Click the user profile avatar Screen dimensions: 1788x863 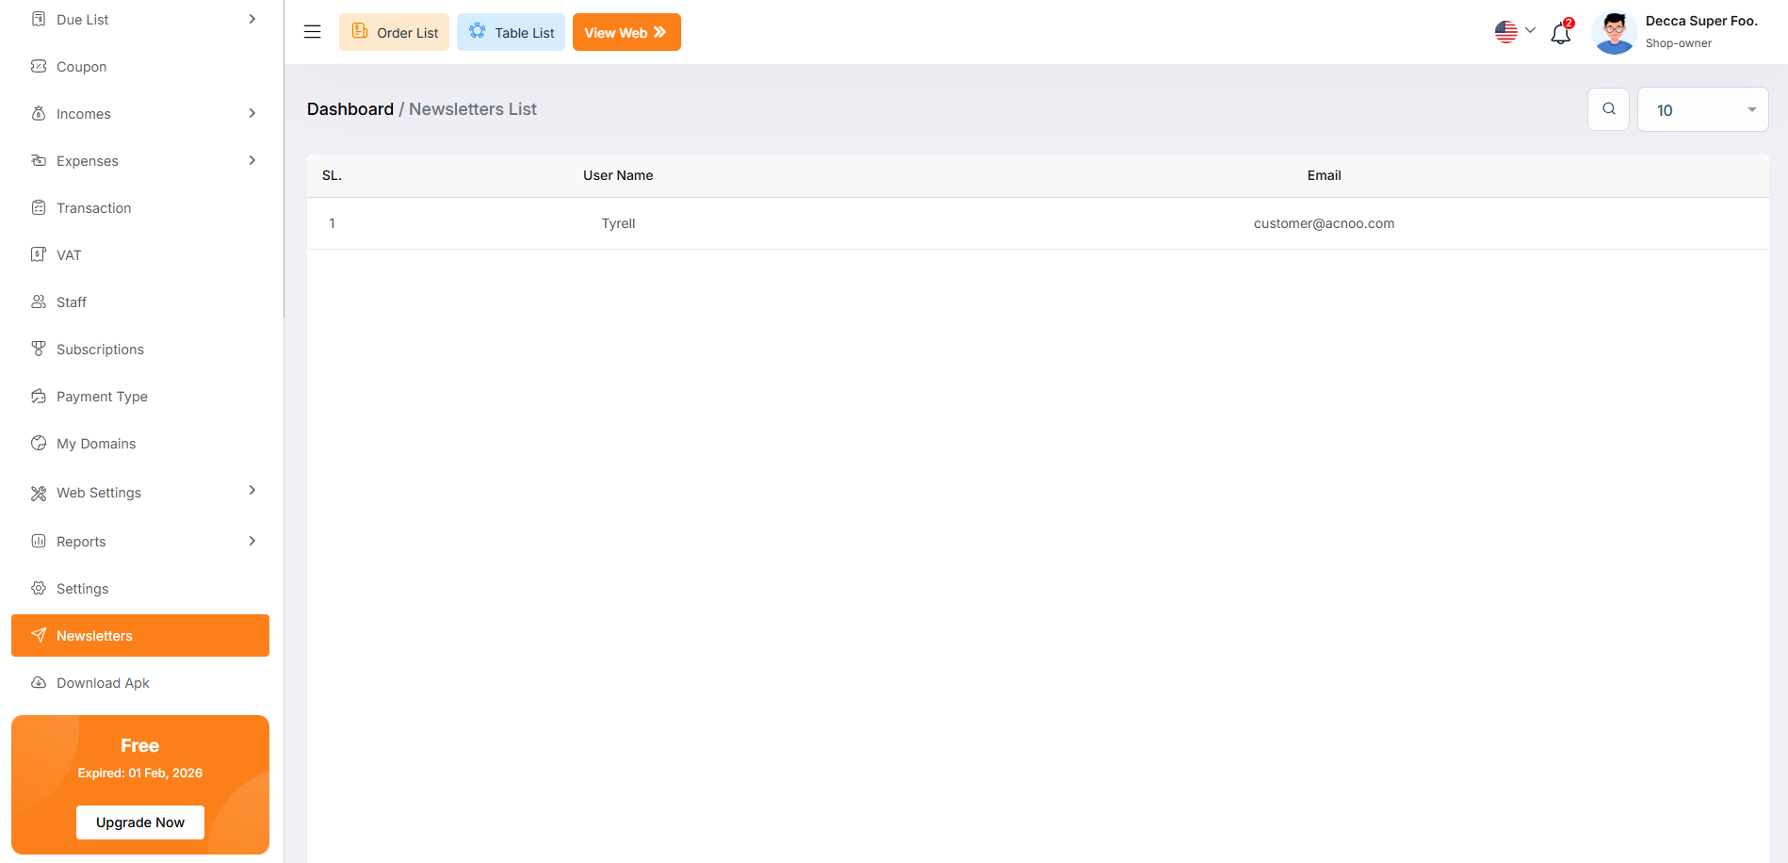(1614, 32)
